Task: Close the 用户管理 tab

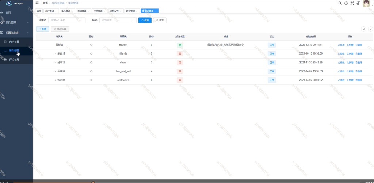Action: pos(56,11)
